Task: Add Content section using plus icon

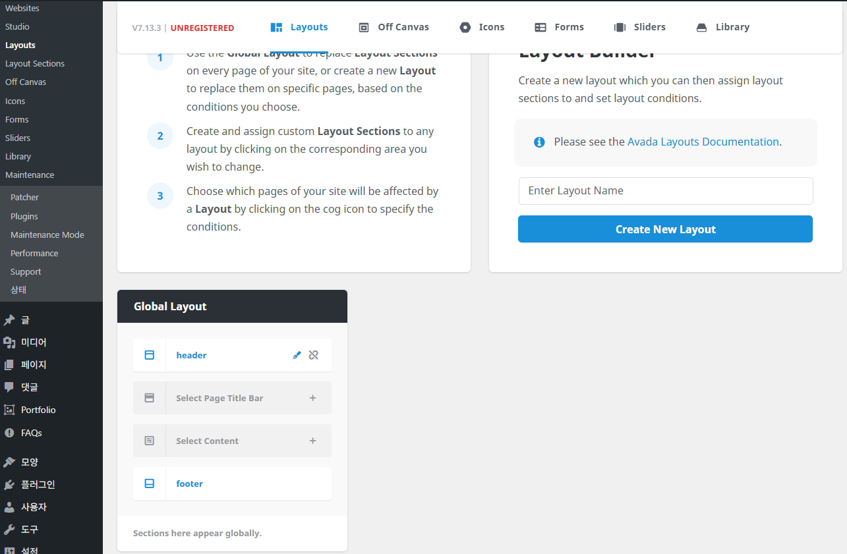Action: pos(313,441)
